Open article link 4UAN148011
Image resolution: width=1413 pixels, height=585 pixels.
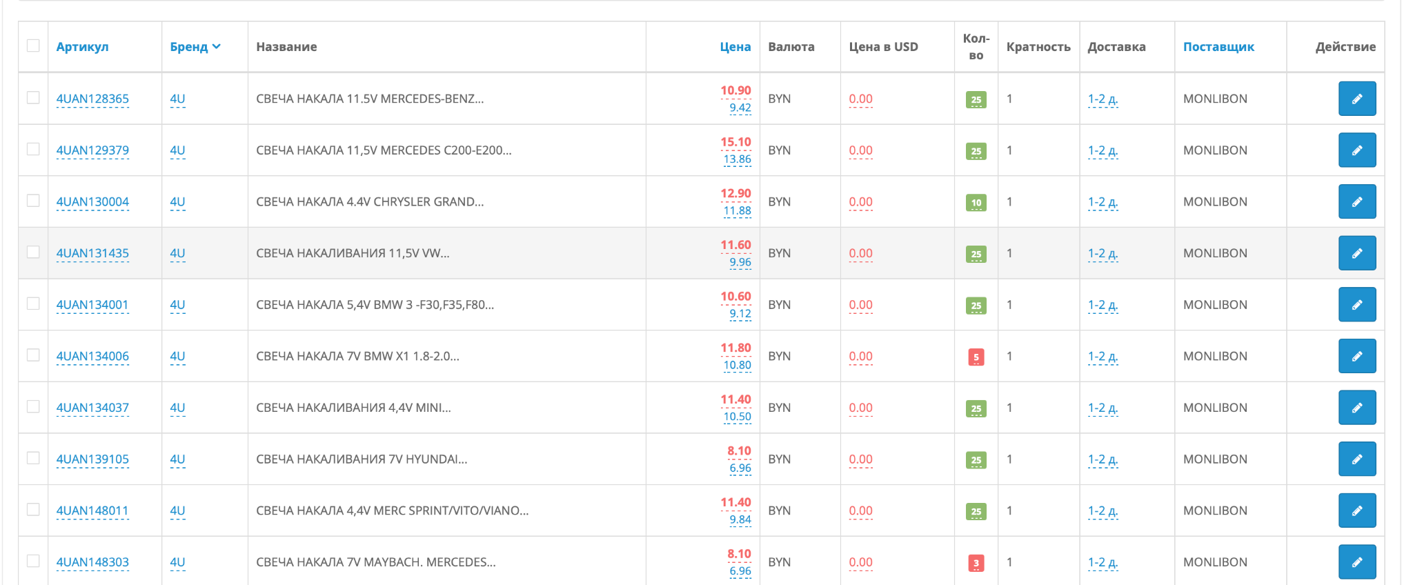(92, 511)
